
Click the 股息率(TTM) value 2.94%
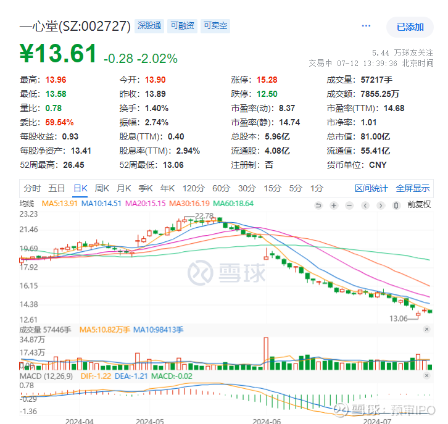[188, 151]
